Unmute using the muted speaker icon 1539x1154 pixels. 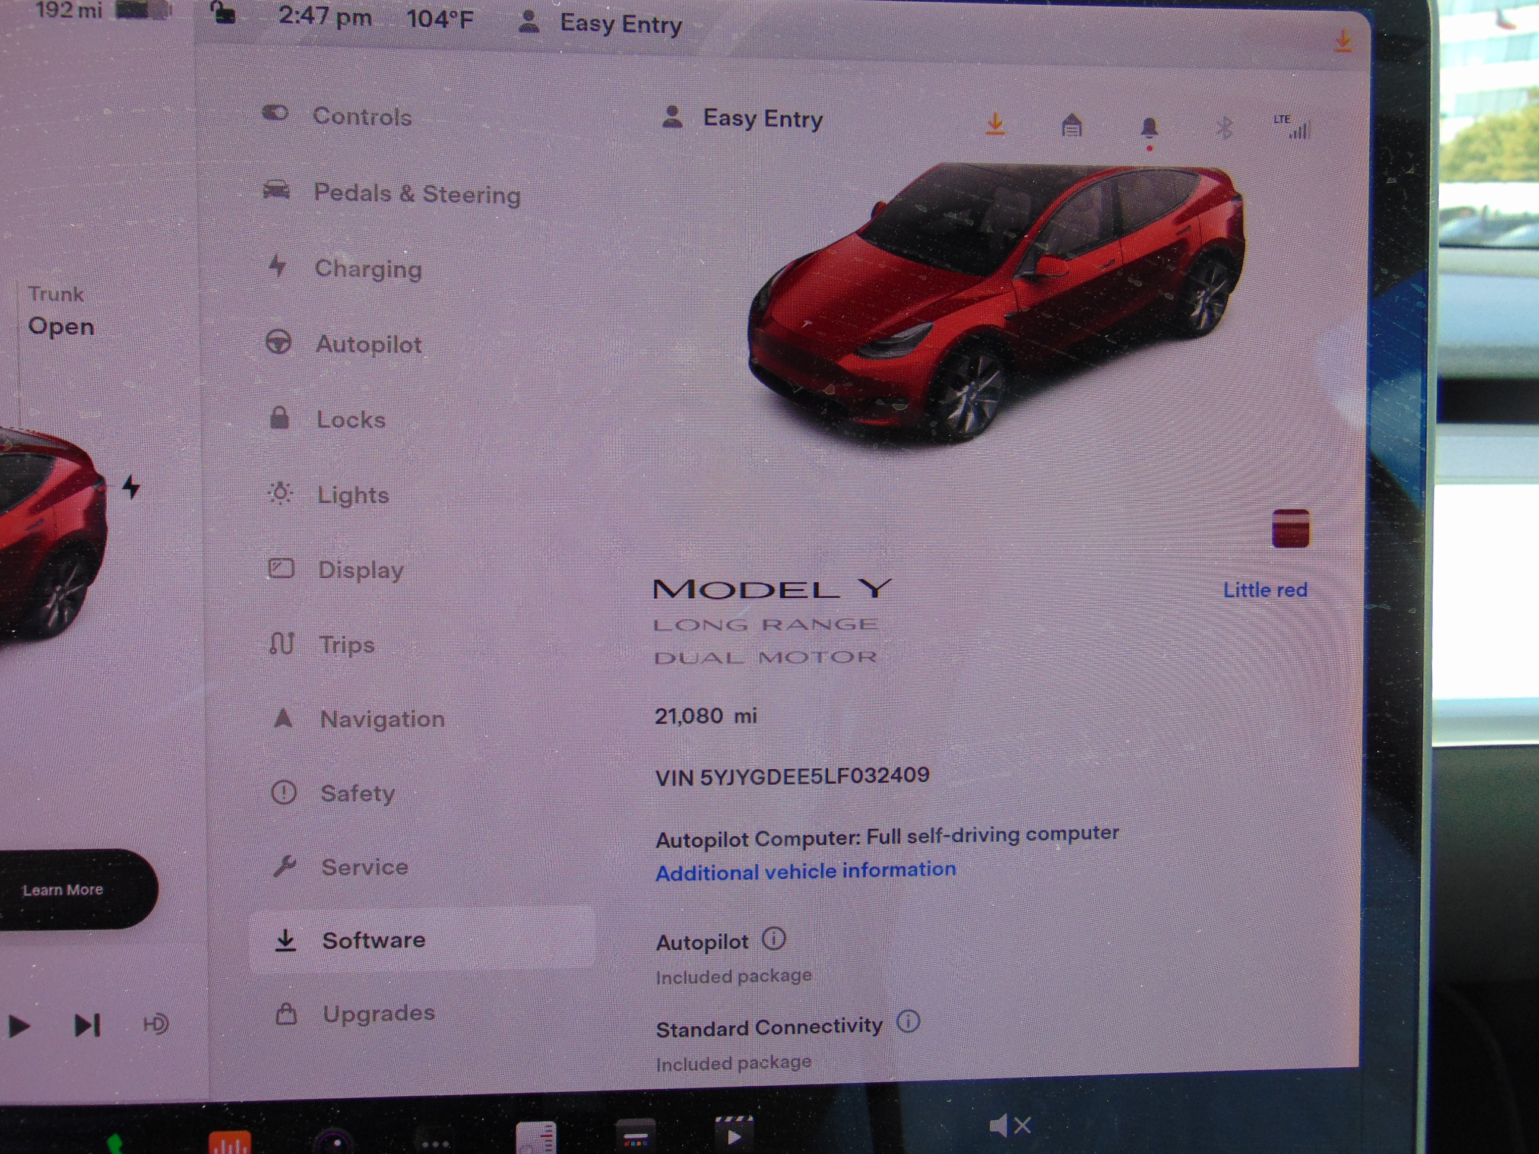[x=1010, y=1125]
